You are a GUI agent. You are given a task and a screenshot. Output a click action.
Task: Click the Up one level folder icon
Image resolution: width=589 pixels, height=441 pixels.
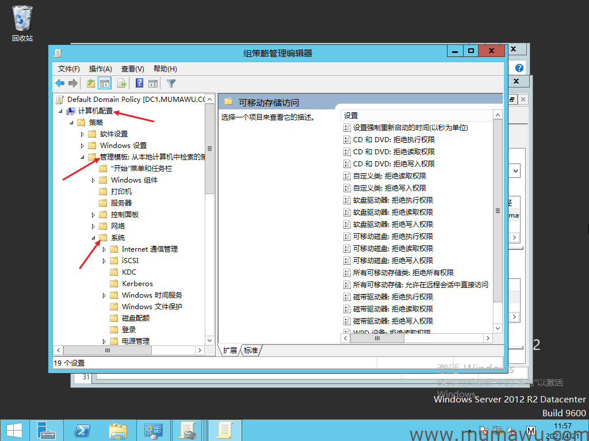pos(91,83)
